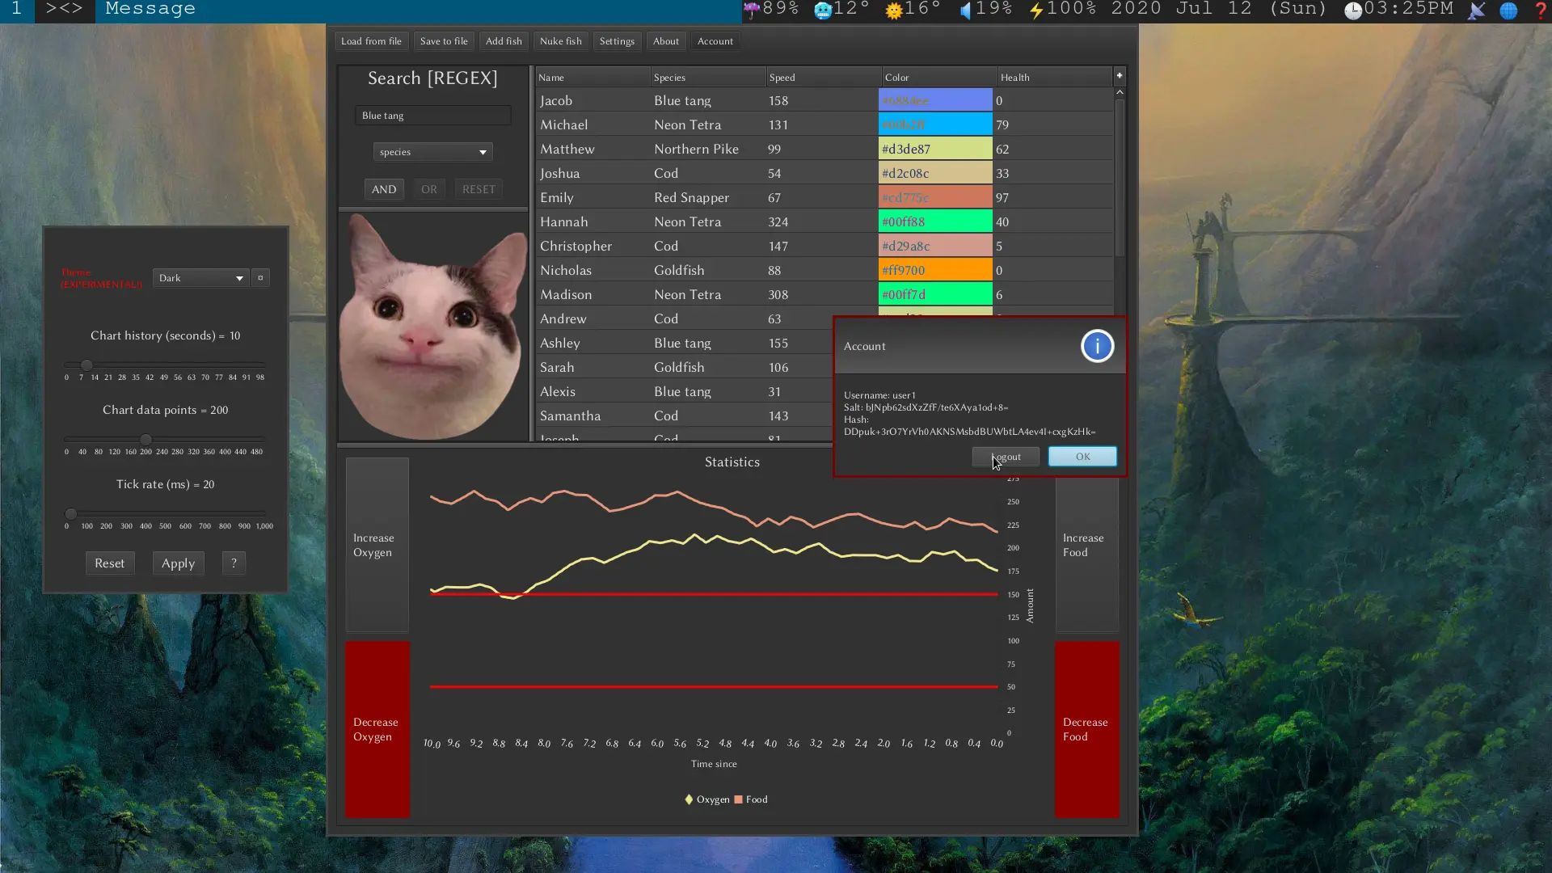Click the info icon in the Account dialog
1552x873 pixels.
coord(1097,346)
